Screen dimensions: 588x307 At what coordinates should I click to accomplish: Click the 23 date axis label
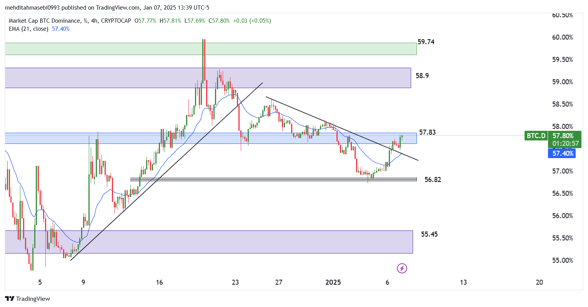point(235,282)
